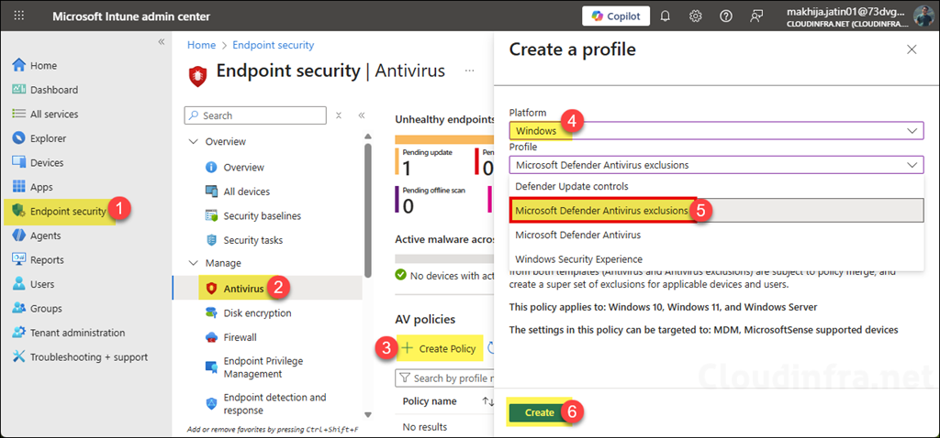The width and height of the screenshot is (940, 438).
Task: Focus Search by profile name field
Action: (444, 378)
